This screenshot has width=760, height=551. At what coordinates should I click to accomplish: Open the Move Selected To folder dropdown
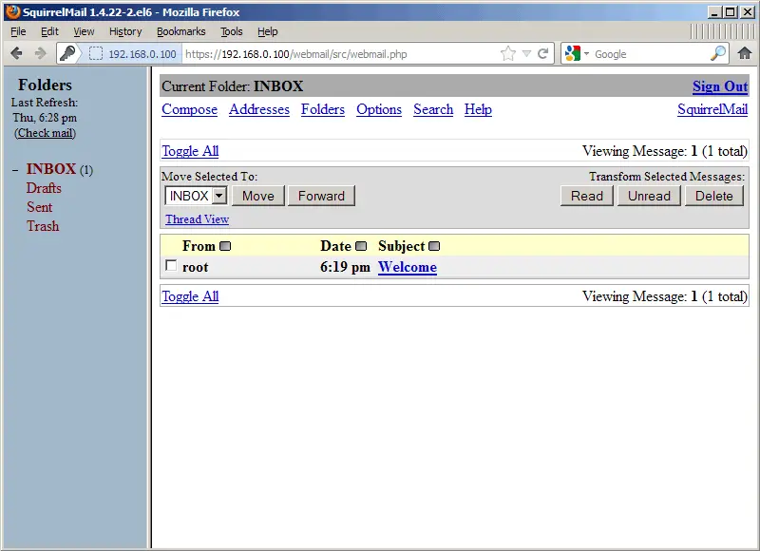[x=218, y=196]
